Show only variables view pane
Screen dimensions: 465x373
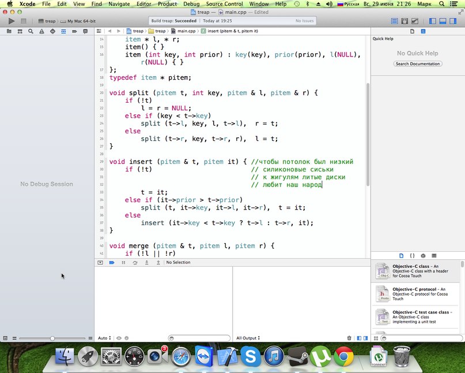tap(359, 338)
